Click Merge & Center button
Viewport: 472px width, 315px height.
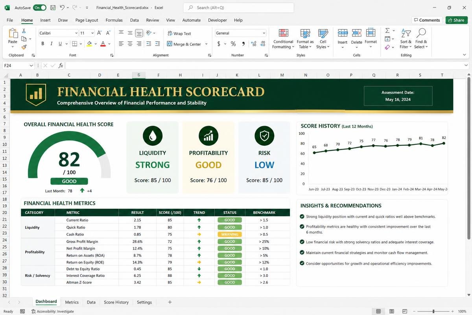coord(184,44)
